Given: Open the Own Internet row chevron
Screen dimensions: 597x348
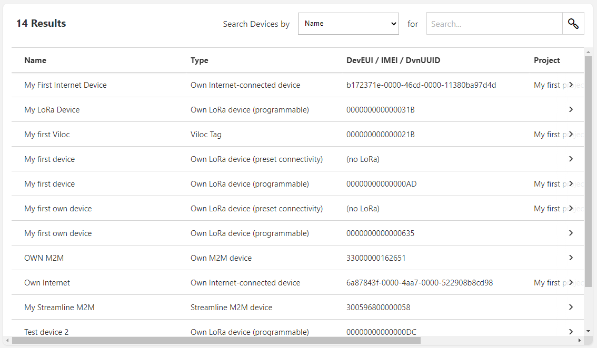Looking at the screenshot, I should click(571, 283).
